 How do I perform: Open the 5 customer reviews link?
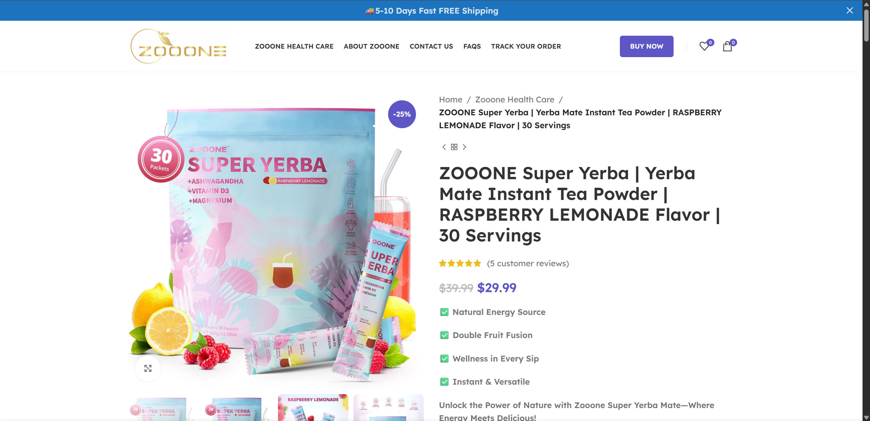pyautogui.click(x=528, y=264)
